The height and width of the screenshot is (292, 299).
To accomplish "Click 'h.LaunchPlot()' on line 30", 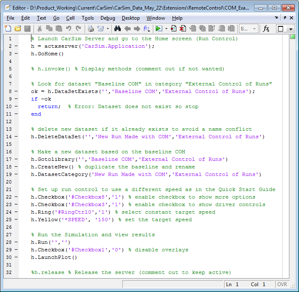I will pos(54,257).
